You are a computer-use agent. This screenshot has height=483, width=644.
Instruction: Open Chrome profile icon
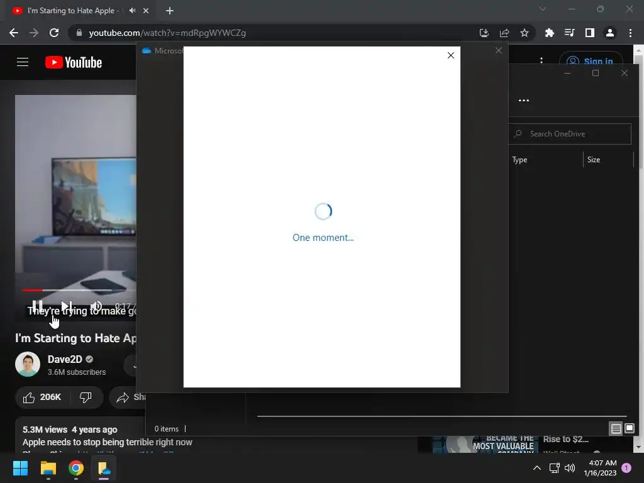(610, 33)
